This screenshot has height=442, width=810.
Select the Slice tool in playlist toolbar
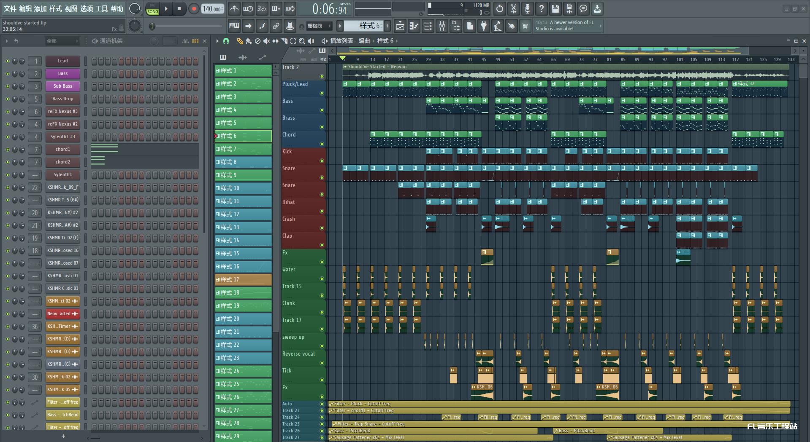(284, 41)
